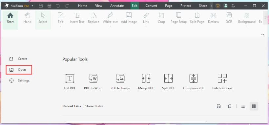This screenshot has width=269, height=125.
Task: Select the Deskew tool
Action: (214, 18)
